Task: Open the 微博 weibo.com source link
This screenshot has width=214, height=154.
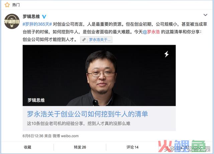Action: tap(66, 136)
